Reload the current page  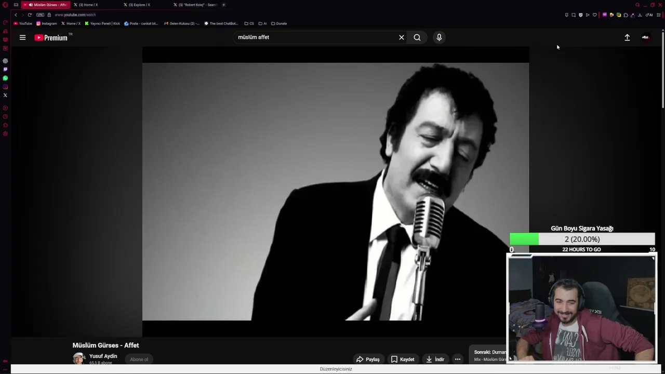coord(30,15)
